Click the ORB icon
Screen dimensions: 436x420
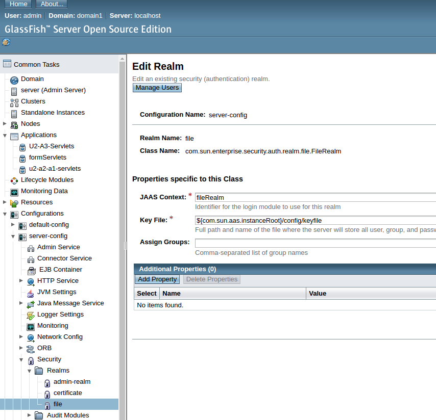(31, 349)
